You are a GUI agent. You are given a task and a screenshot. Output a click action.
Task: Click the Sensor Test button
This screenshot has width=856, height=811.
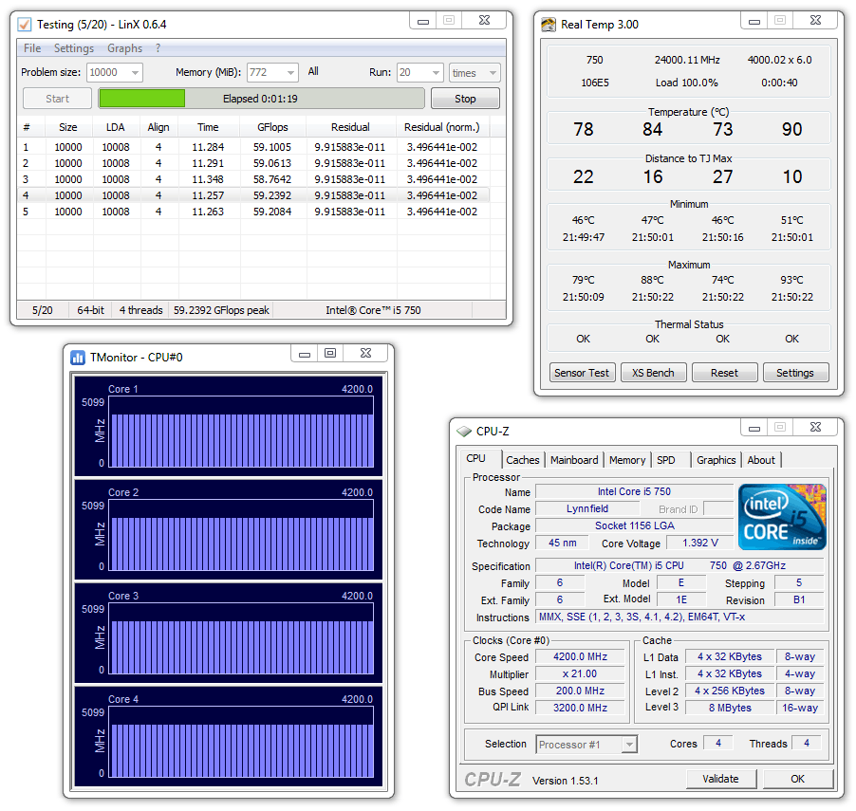click(582, 373)
